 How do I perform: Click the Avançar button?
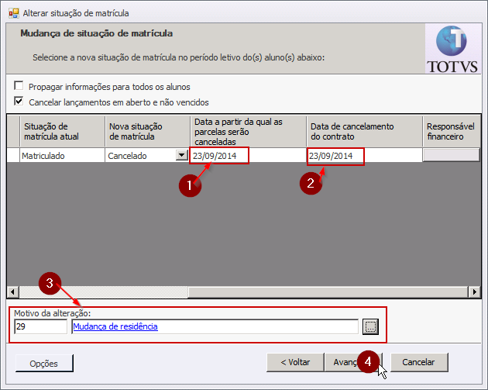click(345, 362)
